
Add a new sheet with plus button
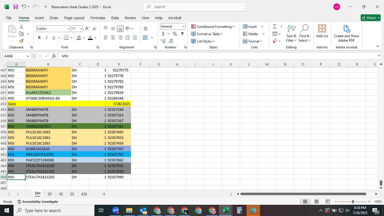coord(104,194)
